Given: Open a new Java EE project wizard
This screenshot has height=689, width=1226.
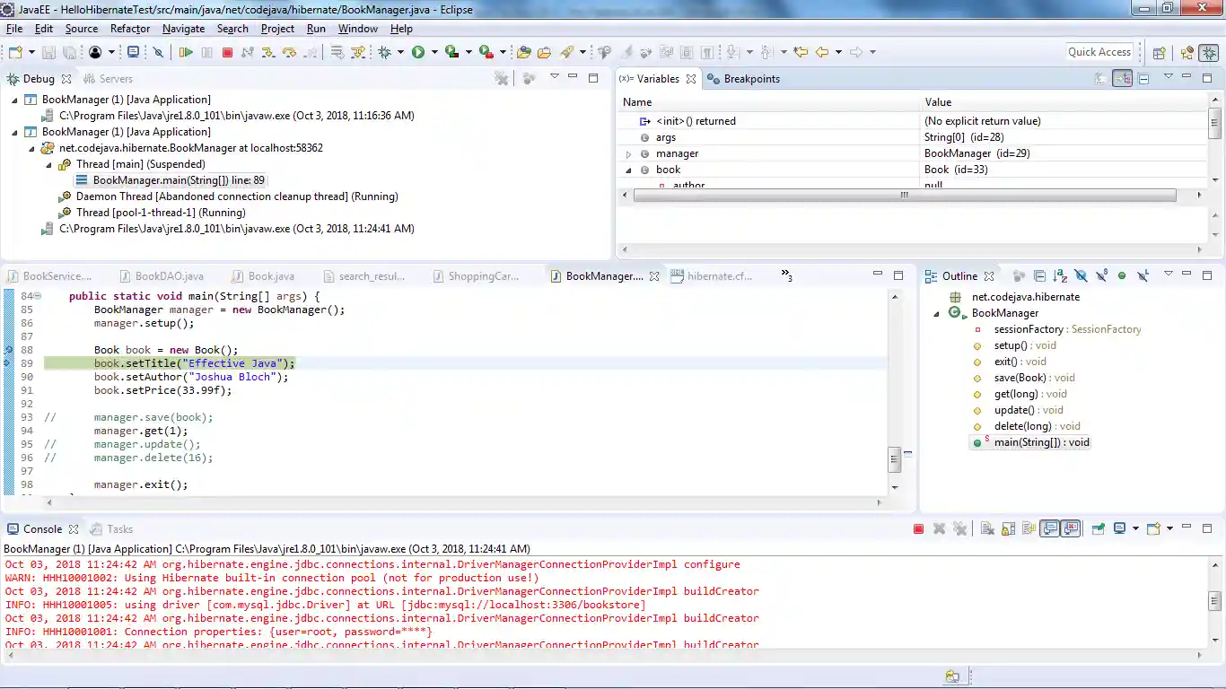Looking at the screenshot, I should 13,51.
